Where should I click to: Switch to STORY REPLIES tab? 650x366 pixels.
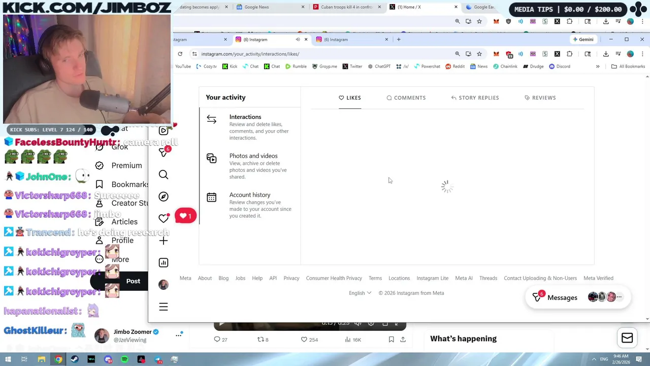[475, 98]
